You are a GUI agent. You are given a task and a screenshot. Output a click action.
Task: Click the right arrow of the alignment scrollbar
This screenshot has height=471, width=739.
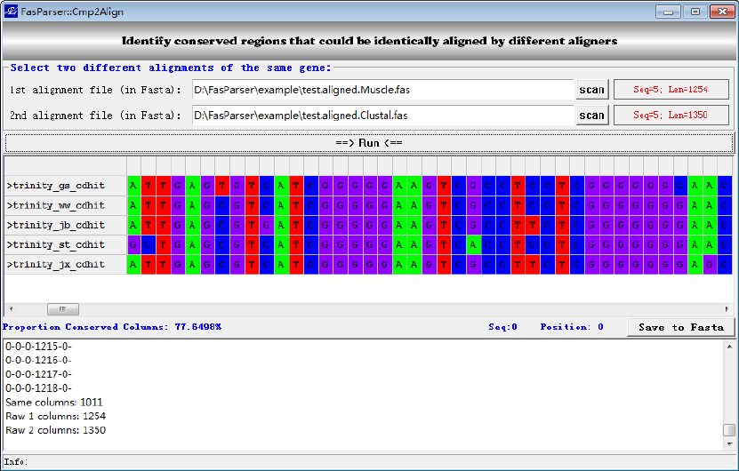tap(727, 309)
